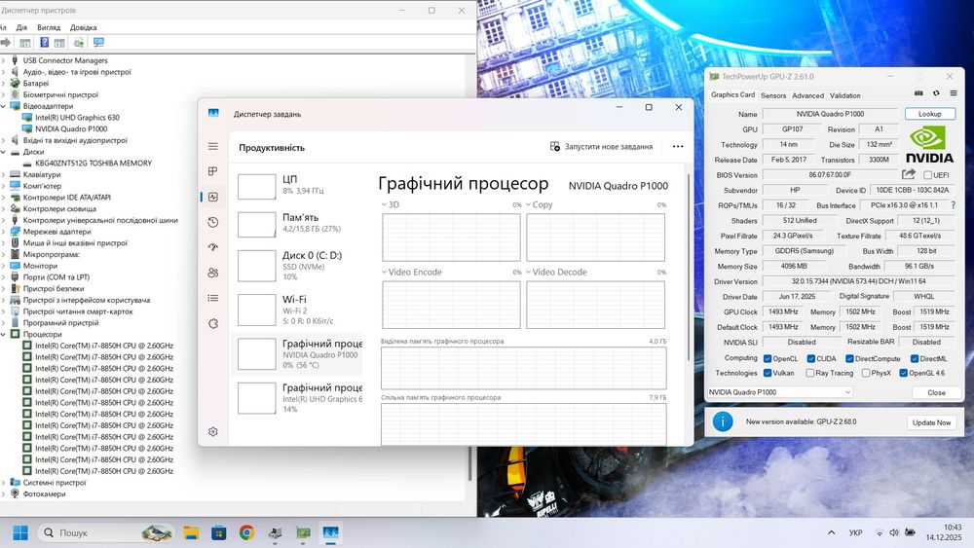Click the Task Manager performance pane scrollbar
Image resolution: width=974 pixels, height=548 pixels.
click(x=689, y=267)
